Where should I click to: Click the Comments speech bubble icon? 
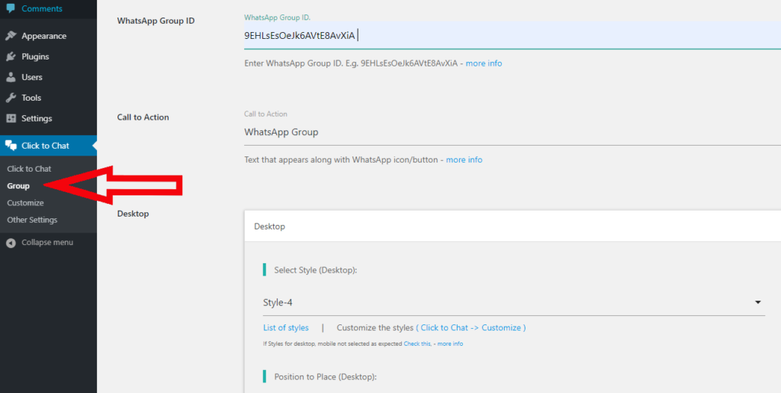coord(11,8)
